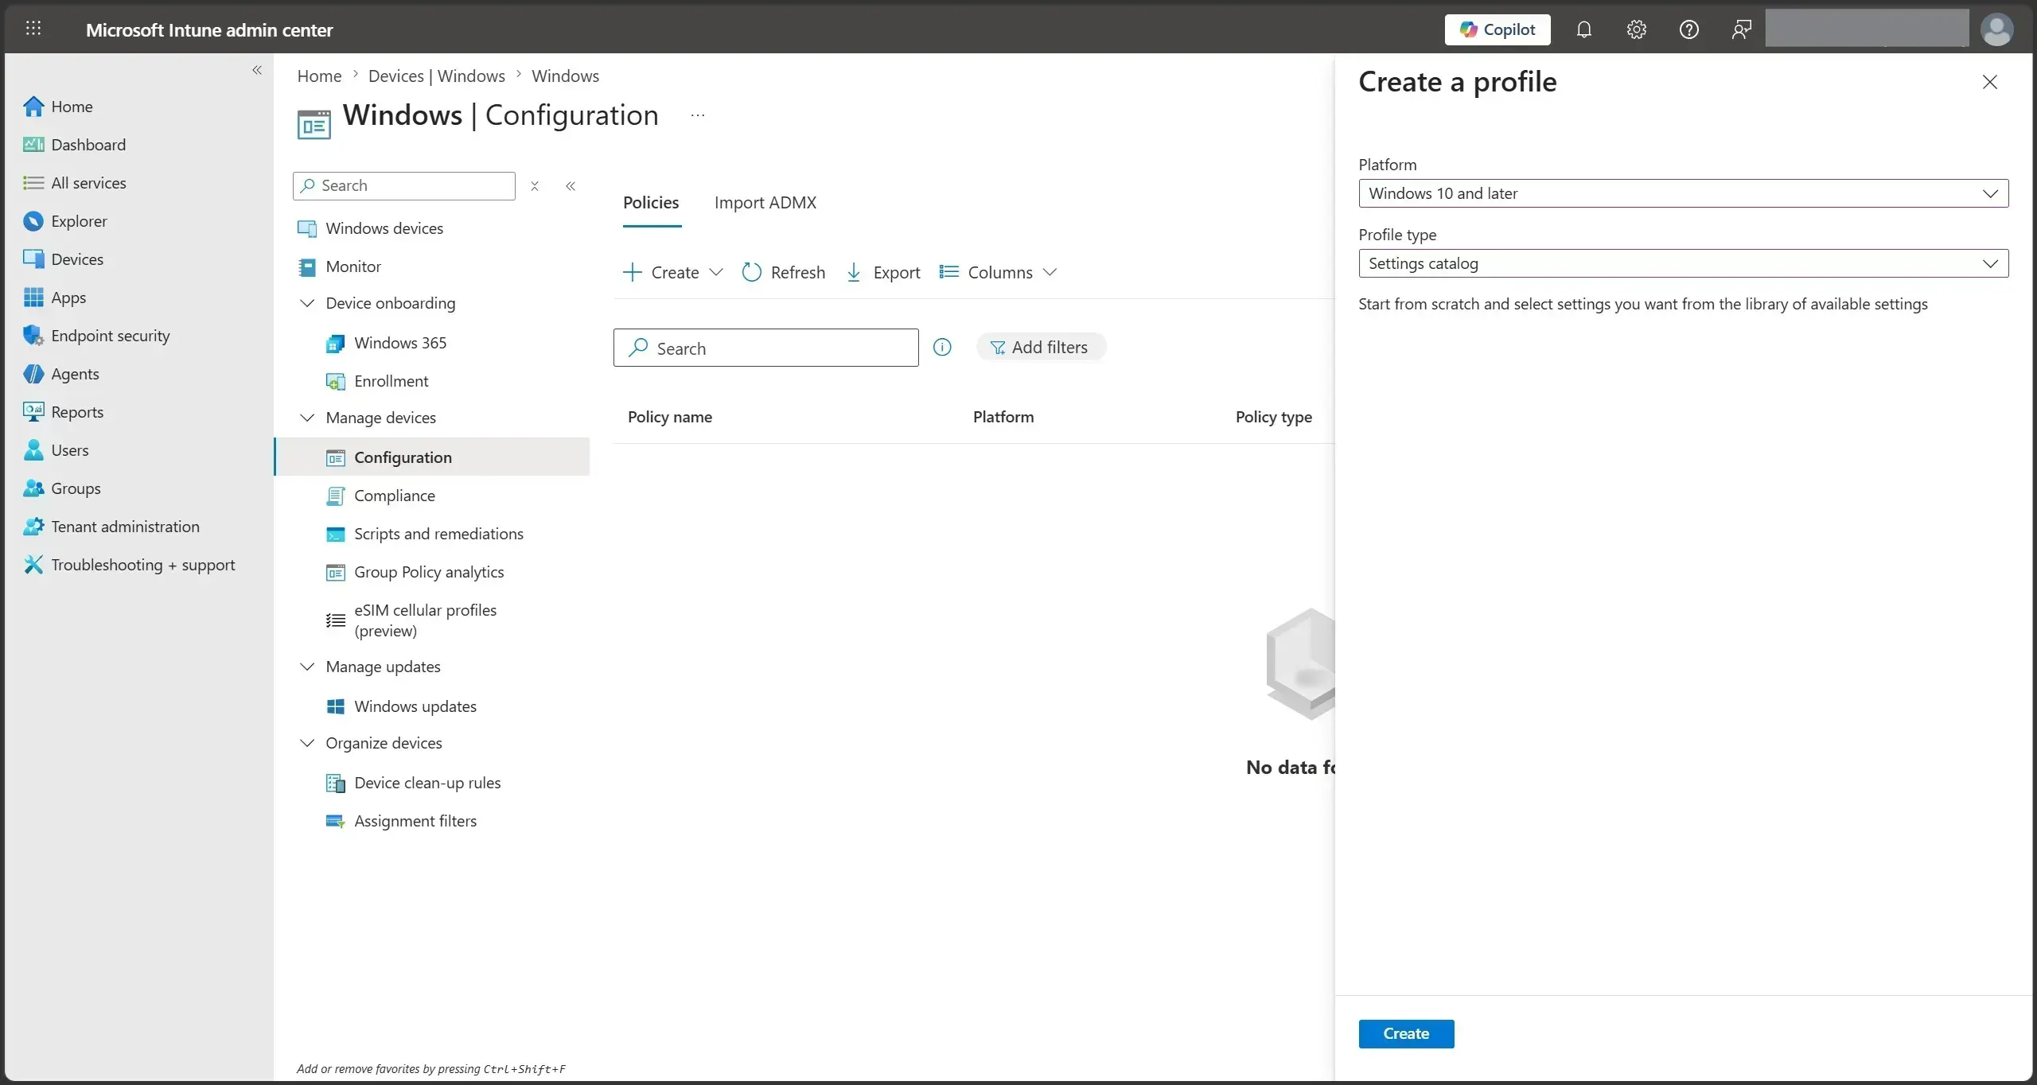
Task: Collapse the Windows resource menu
Action: 571,186
